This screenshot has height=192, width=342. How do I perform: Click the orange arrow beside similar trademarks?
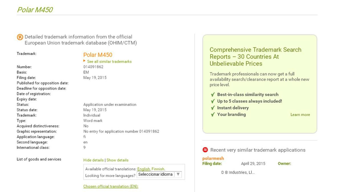pyautogui.click(x=84, y=61)
